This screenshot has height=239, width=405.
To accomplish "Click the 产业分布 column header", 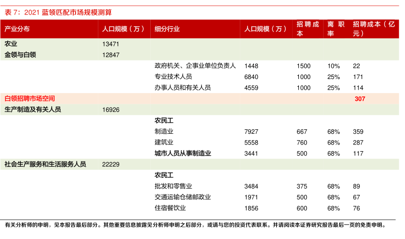I will click(17, 29).
